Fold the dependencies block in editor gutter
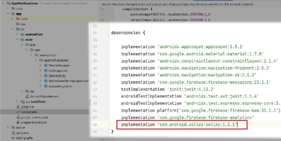Viewport: 281px width, 141px height. tap(109, 33)
